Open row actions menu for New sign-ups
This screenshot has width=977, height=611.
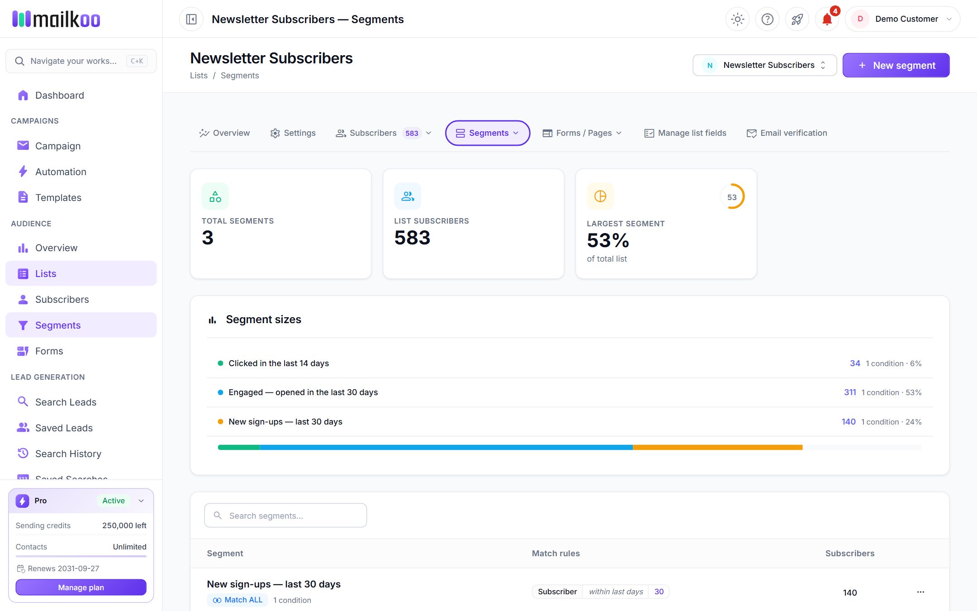click(920, 592)
